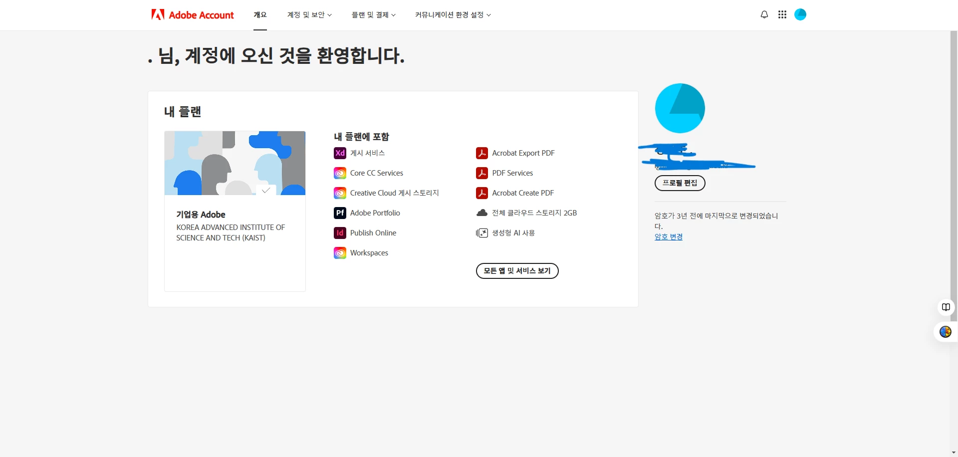
Task: Open the notifications bell
Action: point(764,15)
